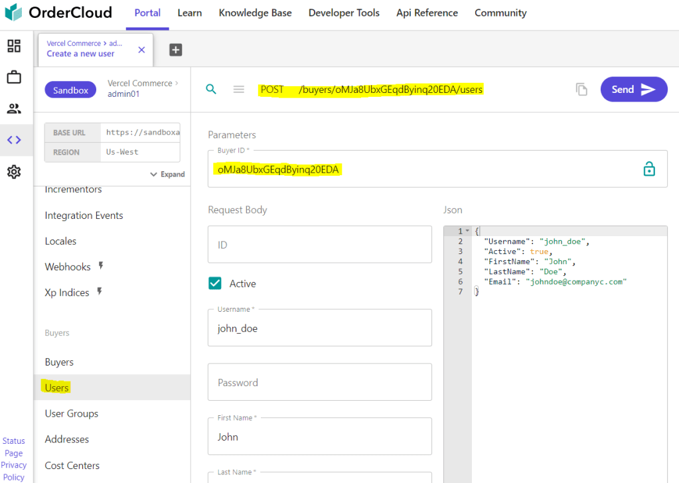Click the lightning icon next to Webhooks

[x=100, y=265]
